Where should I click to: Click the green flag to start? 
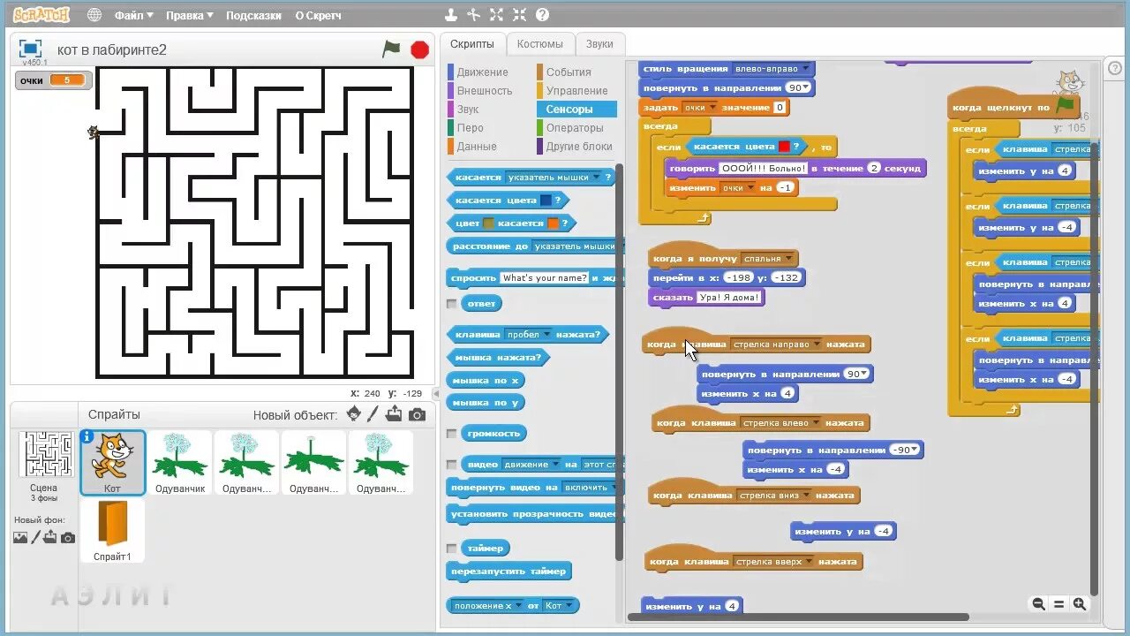pyautogui.click(x=391, y=49)
